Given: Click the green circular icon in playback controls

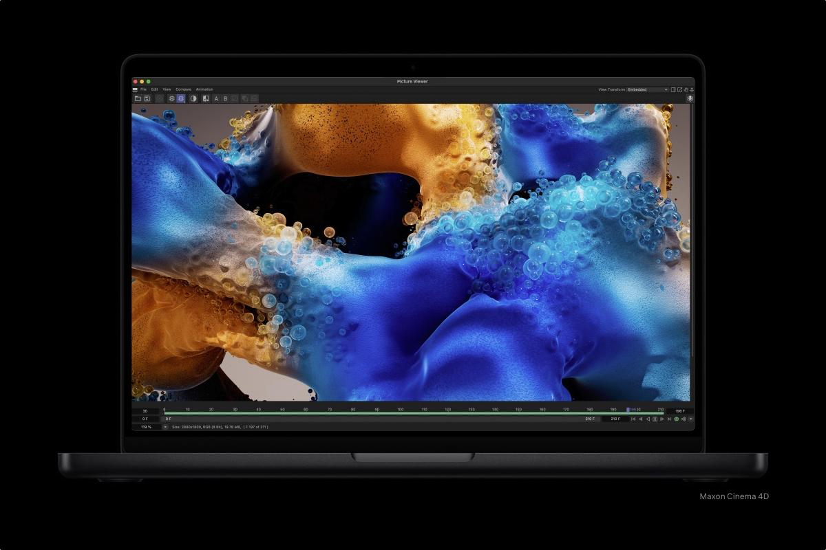Looking at the screenshot, I should click(x=677, y=419).
